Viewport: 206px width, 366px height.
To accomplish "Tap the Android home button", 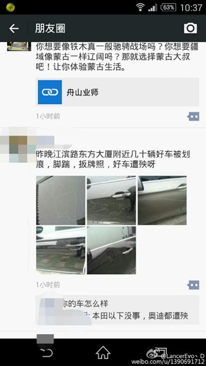I will pos(103,352).
